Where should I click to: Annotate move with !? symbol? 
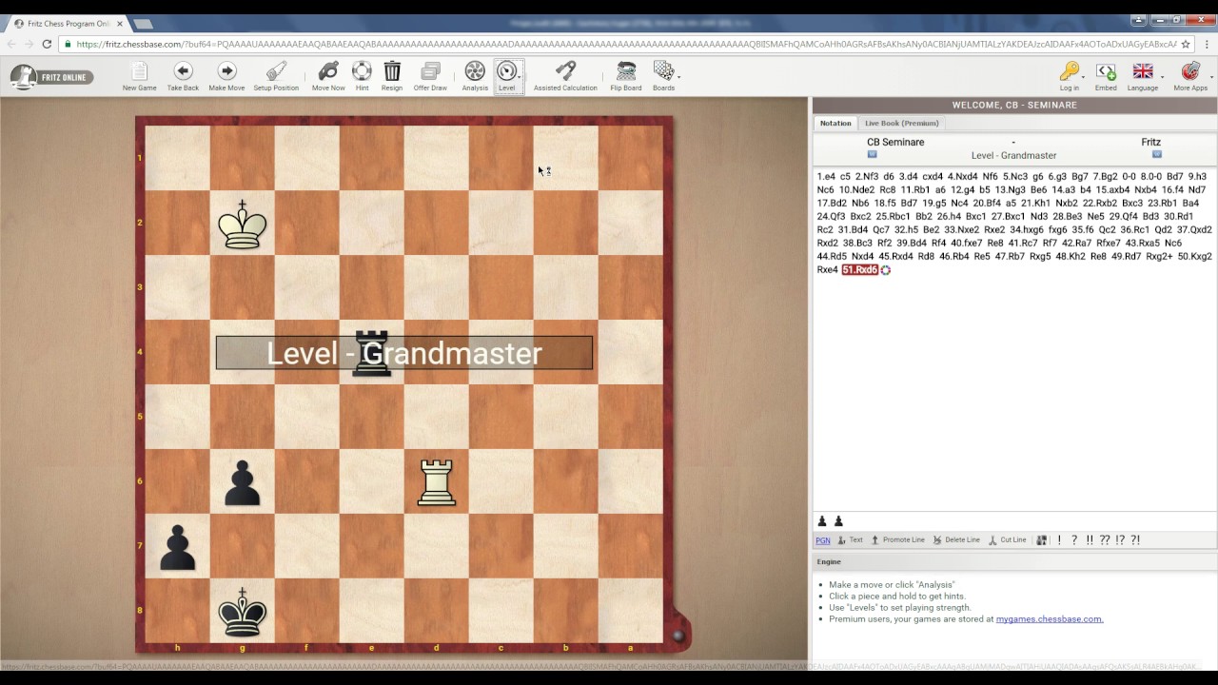click(1120, 540)
